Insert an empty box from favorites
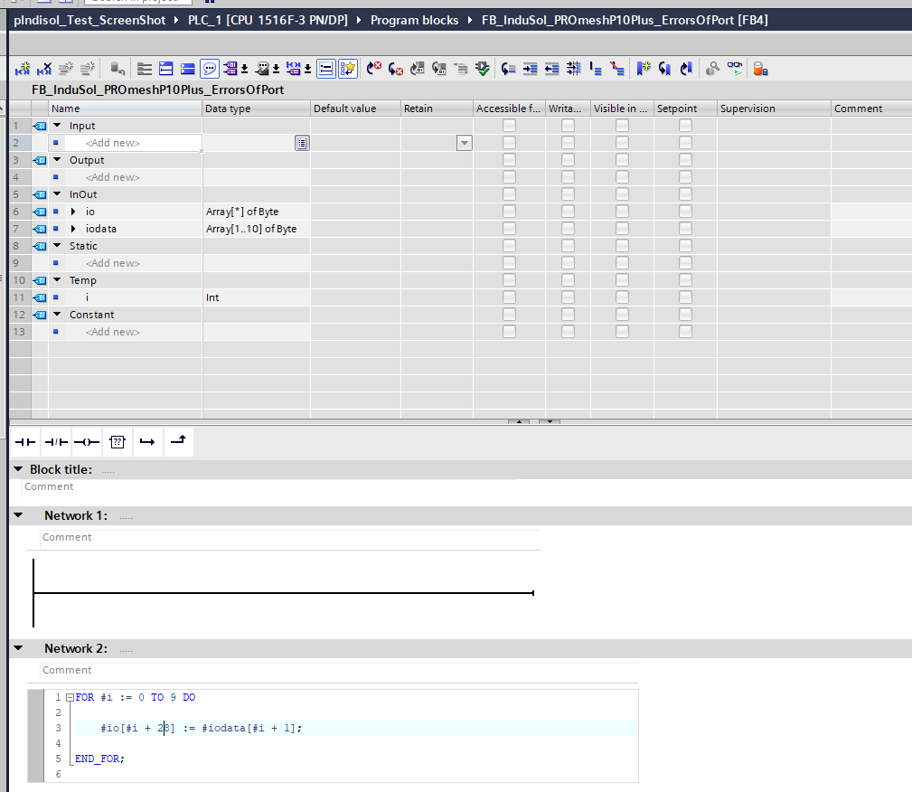Image resolution: width=912 pixels, height=792 pixels. coord(117,442)
